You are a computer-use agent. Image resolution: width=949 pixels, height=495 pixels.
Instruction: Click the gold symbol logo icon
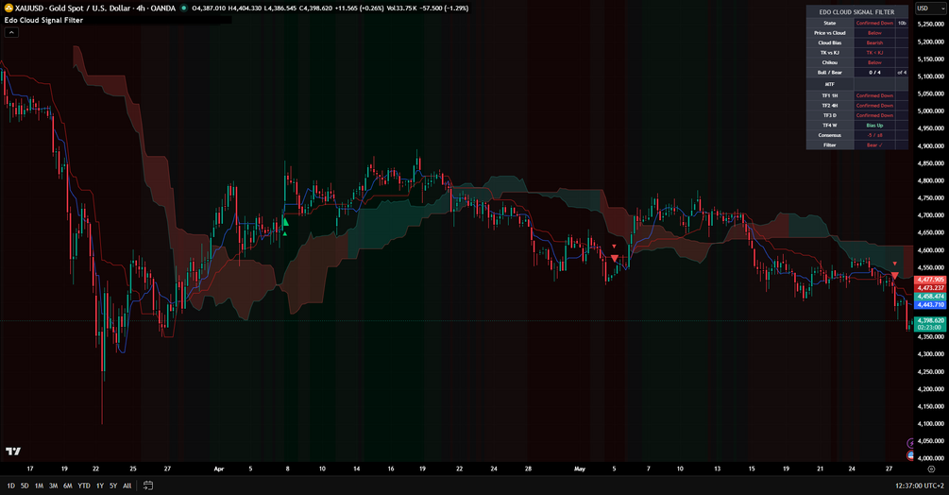coord(8,9)
